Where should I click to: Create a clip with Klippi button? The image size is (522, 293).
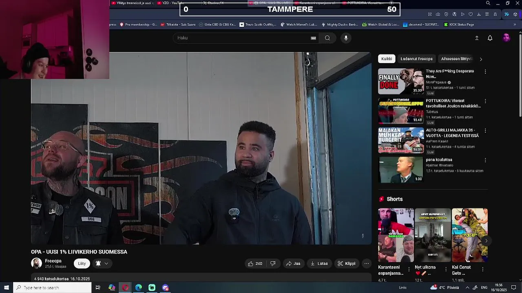[x=347, y=264]
